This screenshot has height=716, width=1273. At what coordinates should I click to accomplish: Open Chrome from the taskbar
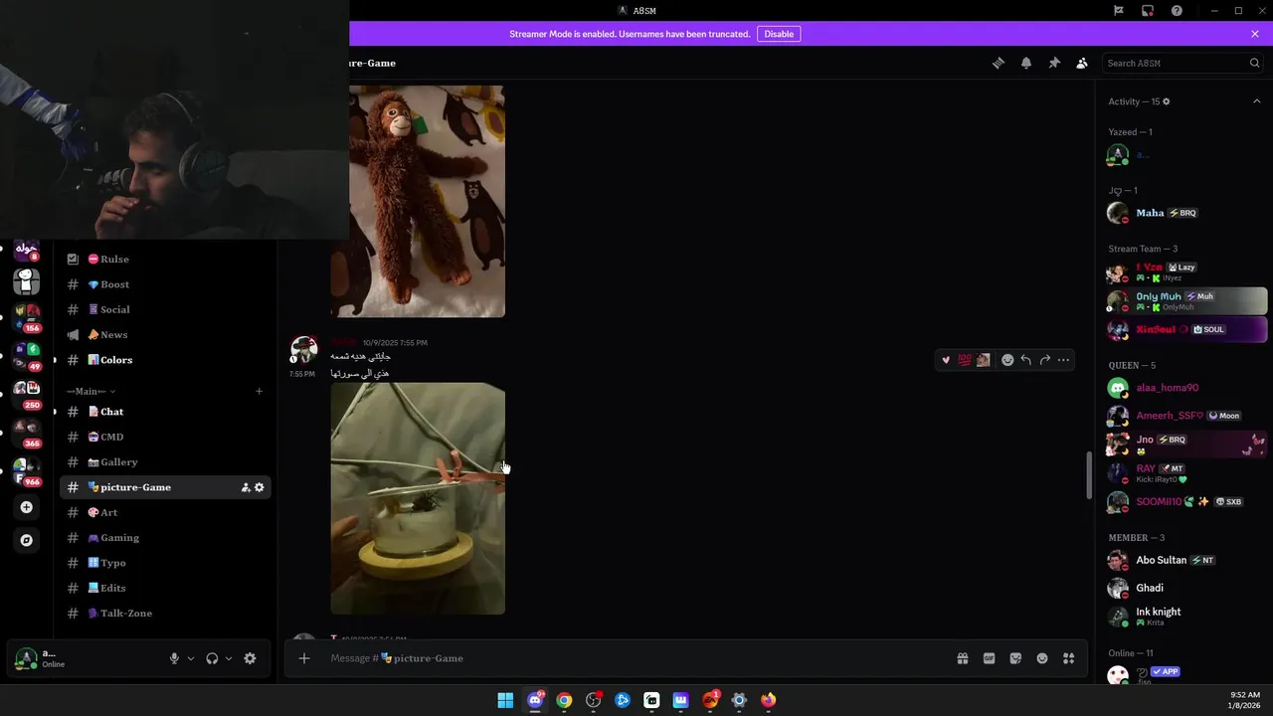click(564, 700)
